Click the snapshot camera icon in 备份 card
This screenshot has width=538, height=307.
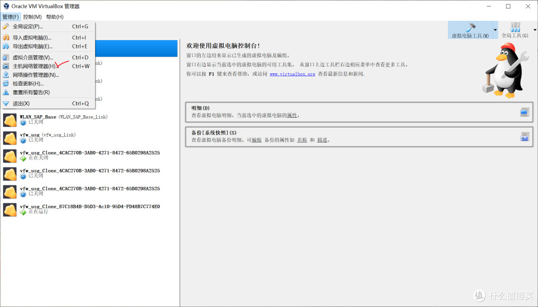(524, 137)
